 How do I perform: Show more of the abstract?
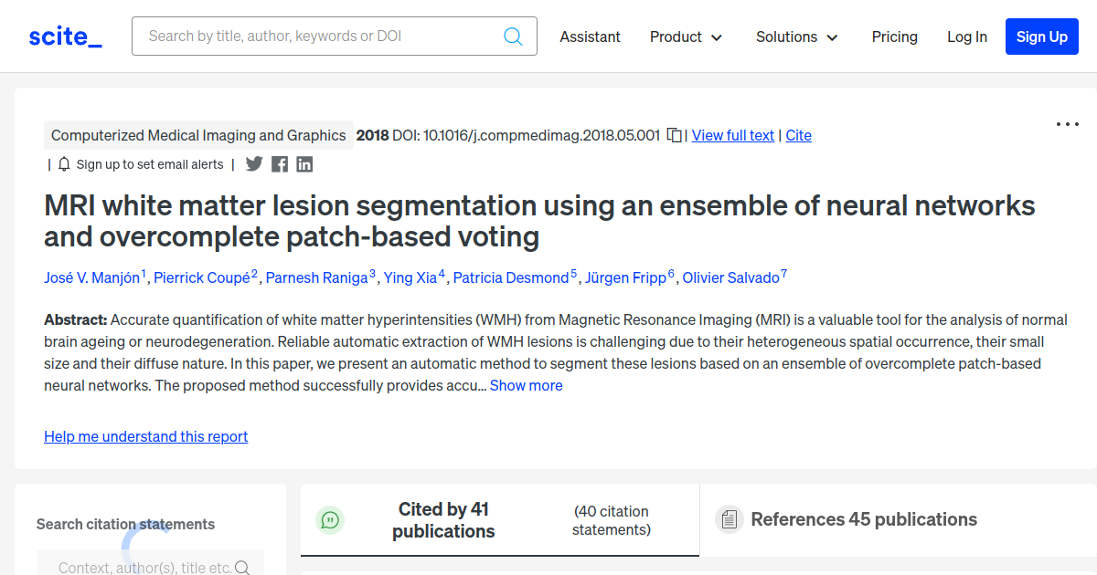tap(527, 385)
